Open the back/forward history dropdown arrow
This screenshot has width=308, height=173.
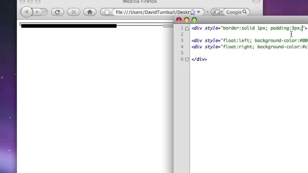tap(45, 12)
